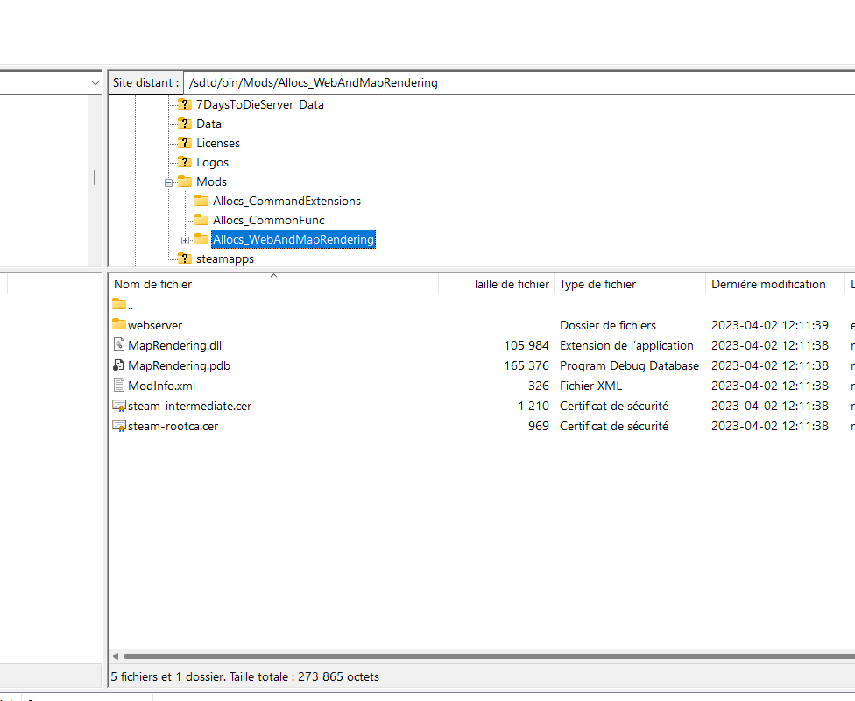Select steam-rootca.cer file name
This screenshot has width=855, height=701.
pos(173,426)
